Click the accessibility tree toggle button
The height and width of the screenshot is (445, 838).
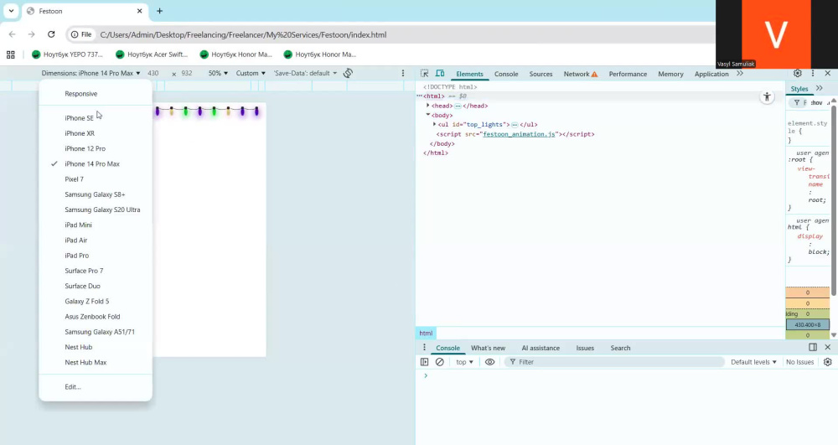pyautogui.click(x=767, y=96)
